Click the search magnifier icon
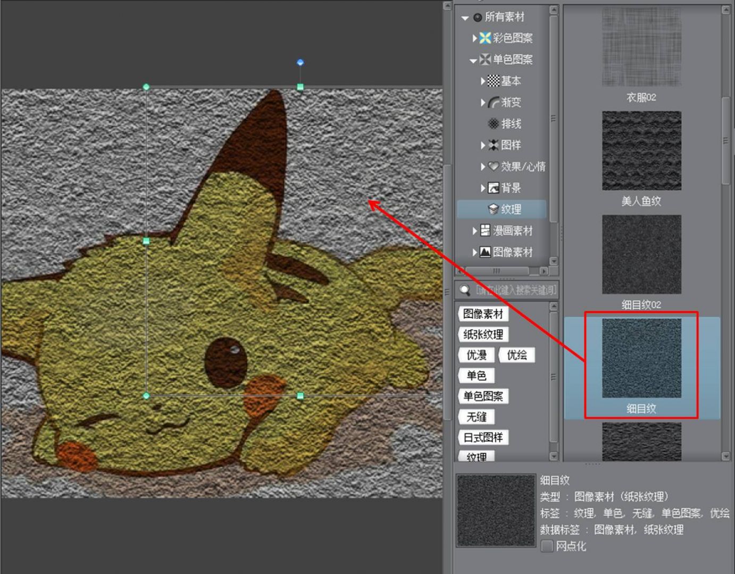This screenshot has height=574, width=735. [x=465, y=290]
